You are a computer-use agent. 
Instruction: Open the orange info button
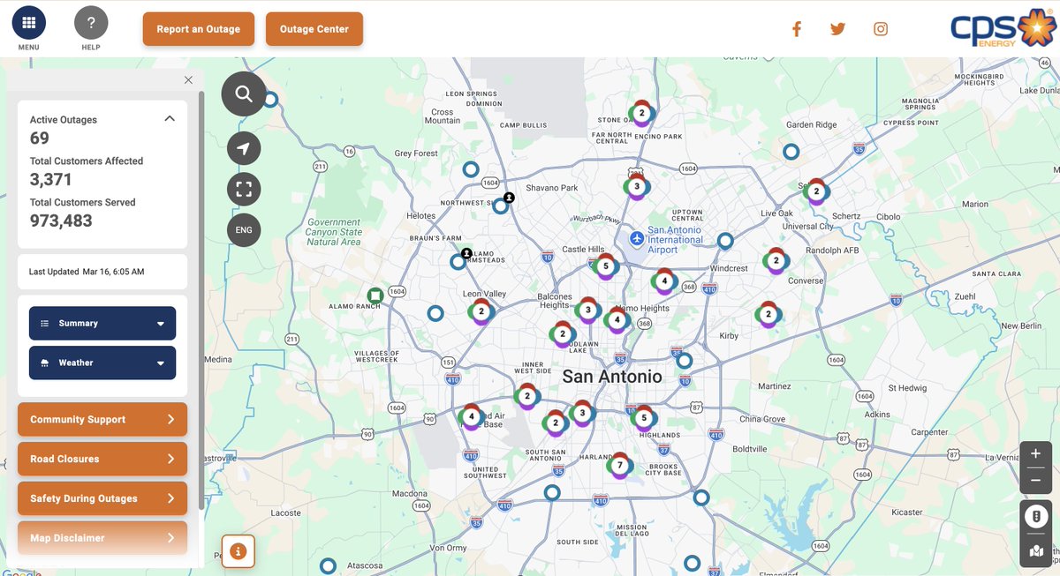(x=238, y=551)
